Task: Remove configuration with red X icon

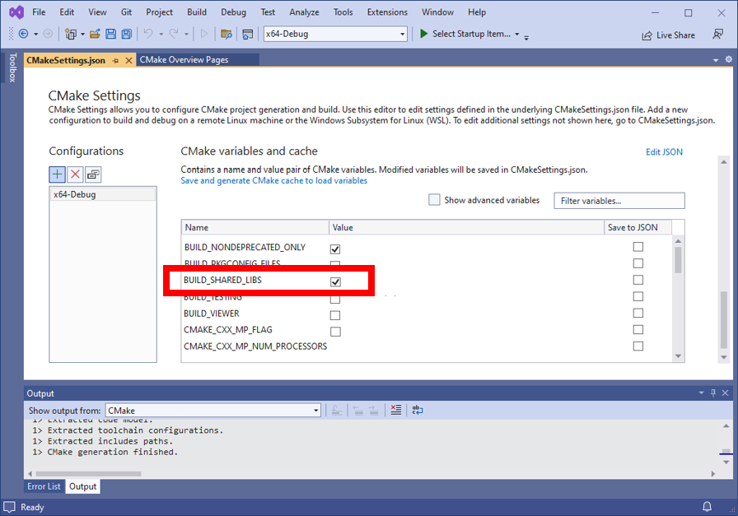Action: [75, 174]
